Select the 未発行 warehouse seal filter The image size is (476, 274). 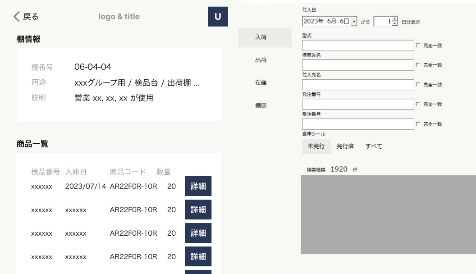coord(316,146)
